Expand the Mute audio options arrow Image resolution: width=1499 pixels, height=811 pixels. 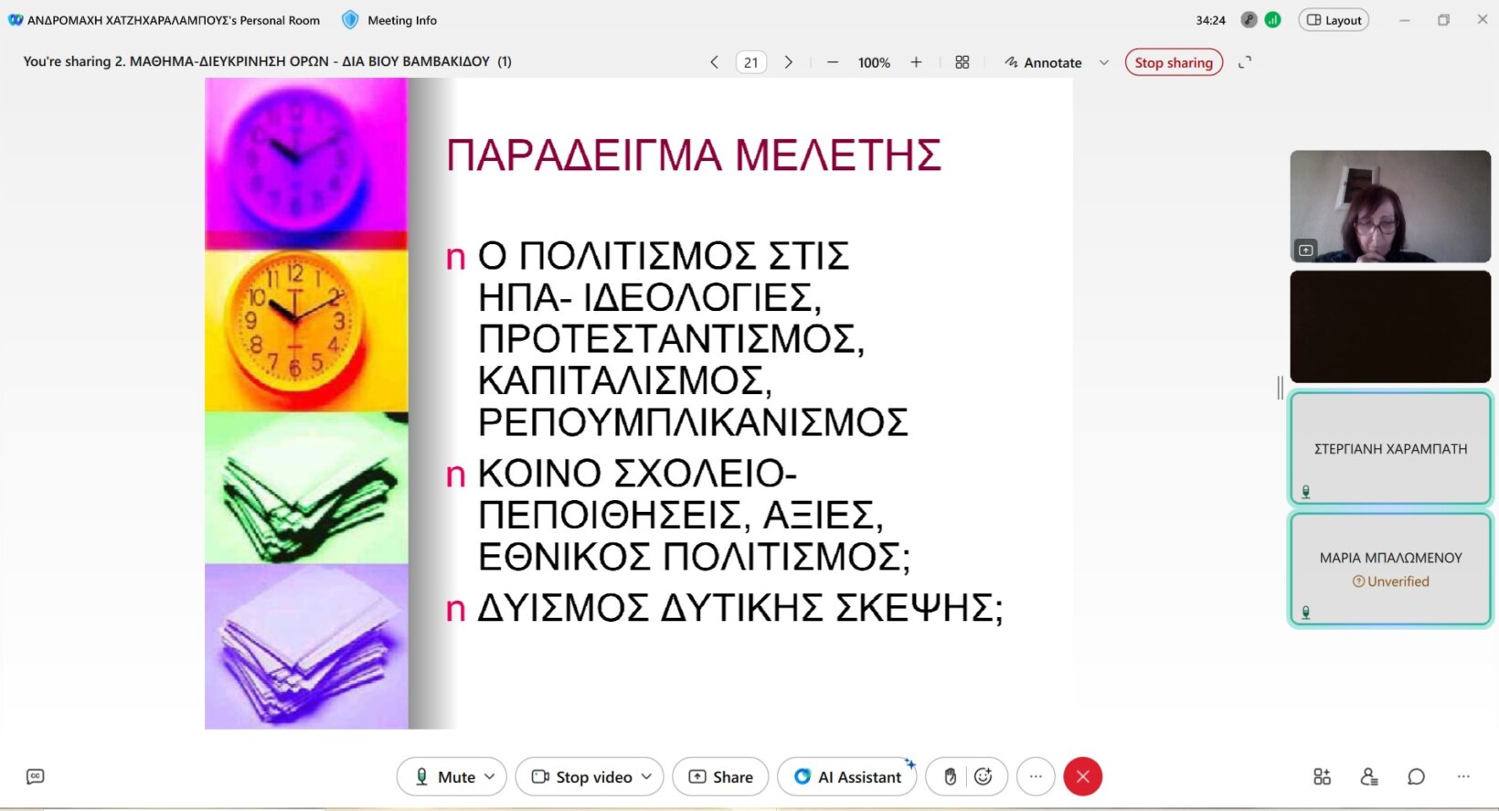tap(490, 776)
